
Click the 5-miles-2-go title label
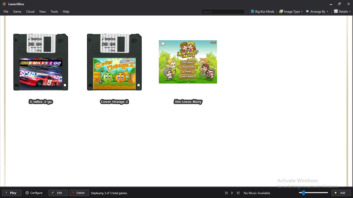coord(41,102)
